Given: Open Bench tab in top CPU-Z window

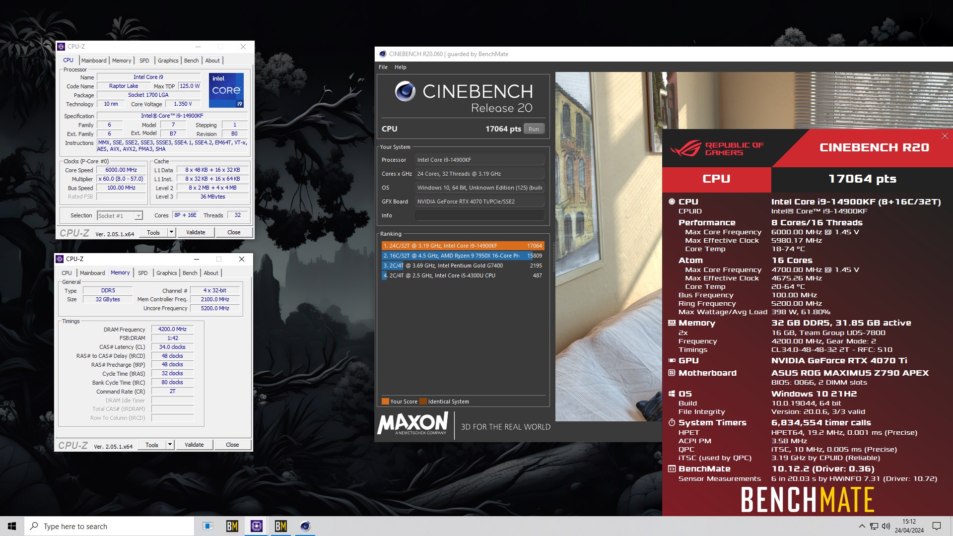Looking at the screenshot, I should [x=191, y=61].
